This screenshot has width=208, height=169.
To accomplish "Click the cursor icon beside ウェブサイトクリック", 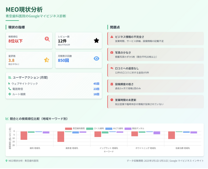I will tap(9, 84).
